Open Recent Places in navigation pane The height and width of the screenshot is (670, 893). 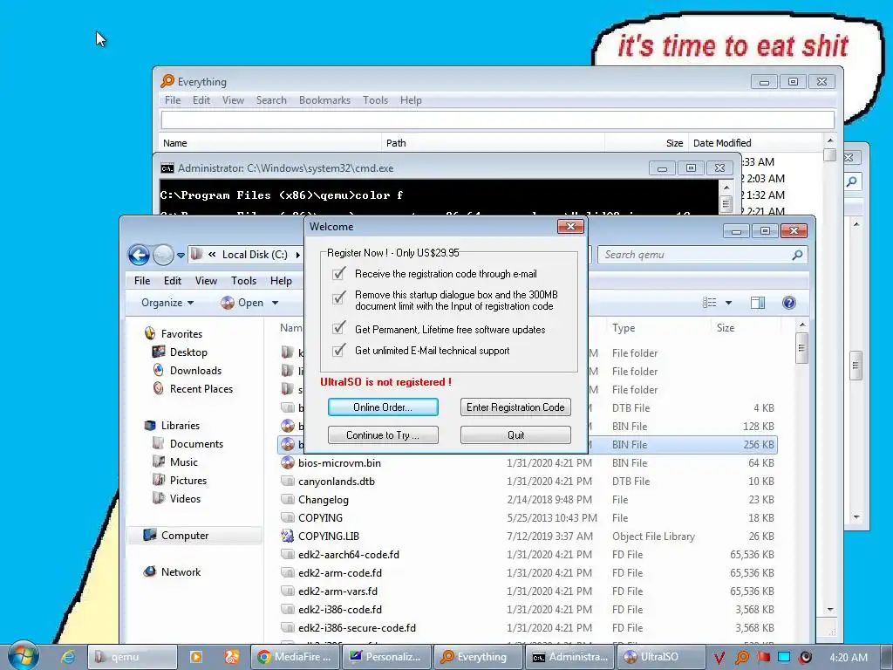pyautogui.click(x=201, y=388)
